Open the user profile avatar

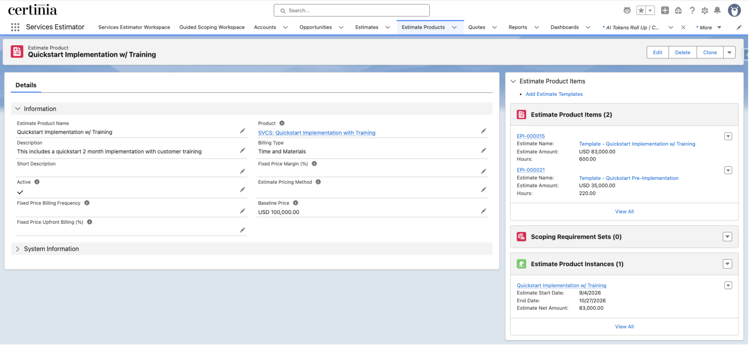pos(734,10)
